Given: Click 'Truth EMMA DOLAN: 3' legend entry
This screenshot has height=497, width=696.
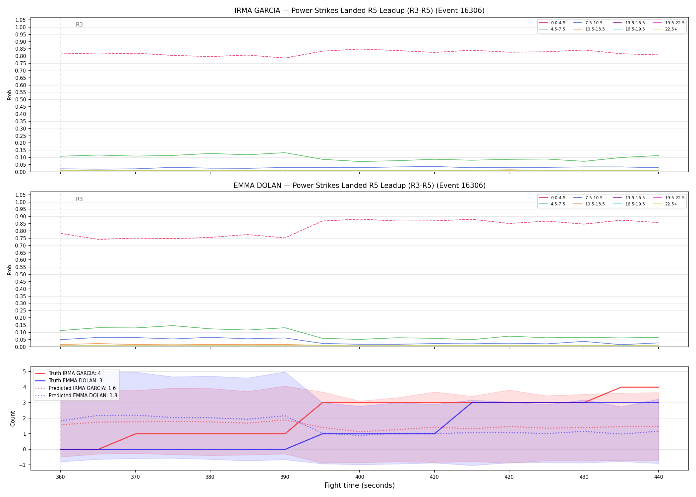Looking at the screenshot, I should point(69,381).
